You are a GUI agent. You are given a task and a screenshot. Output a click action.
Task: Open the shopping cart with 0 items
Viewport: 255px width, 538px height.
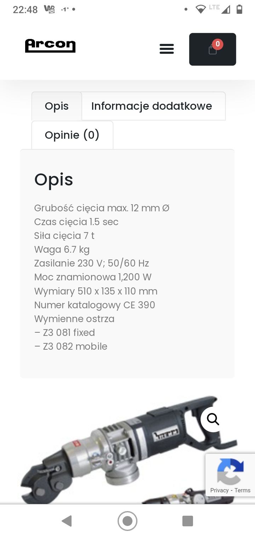click(212, 49)
